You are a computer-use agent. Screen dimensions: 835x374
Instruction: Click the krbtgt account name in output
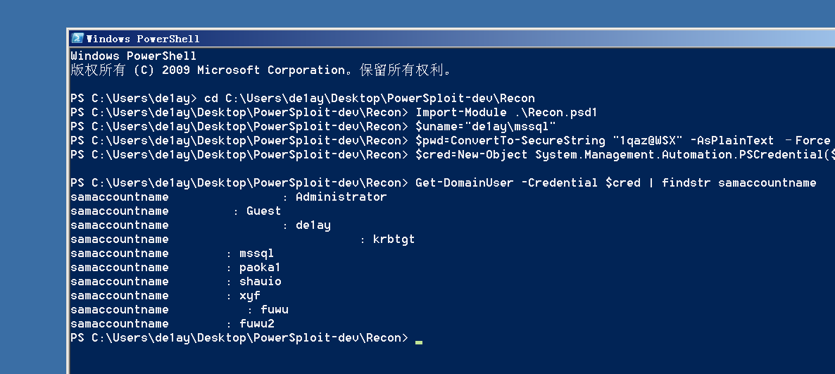[x=394, y=239]
